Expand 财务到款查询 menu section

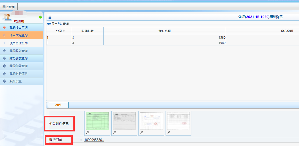[x=18, y=58]
